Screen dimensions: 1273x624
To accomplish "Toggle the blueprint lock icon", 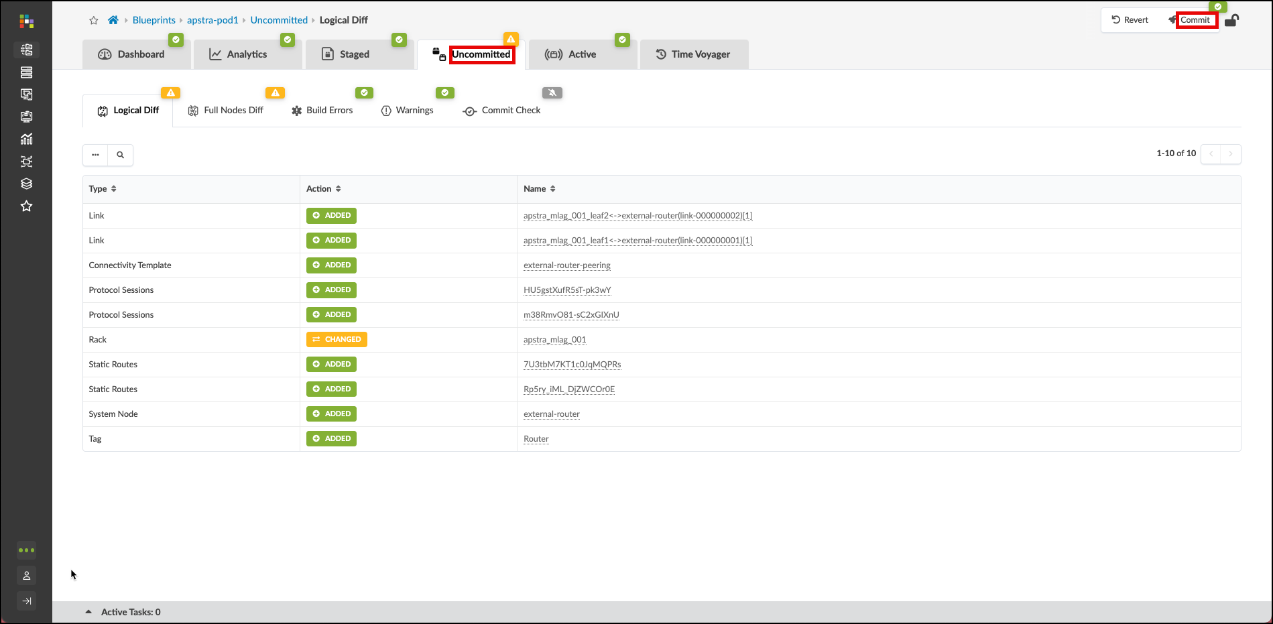I will coord(1231,20).
